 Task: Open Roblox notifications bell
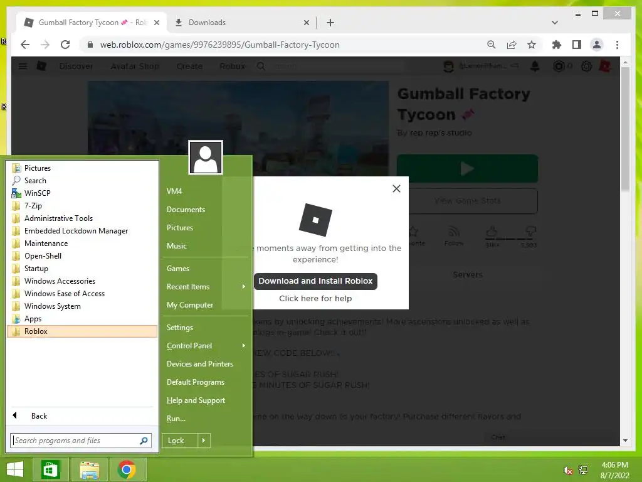point(535,66)
